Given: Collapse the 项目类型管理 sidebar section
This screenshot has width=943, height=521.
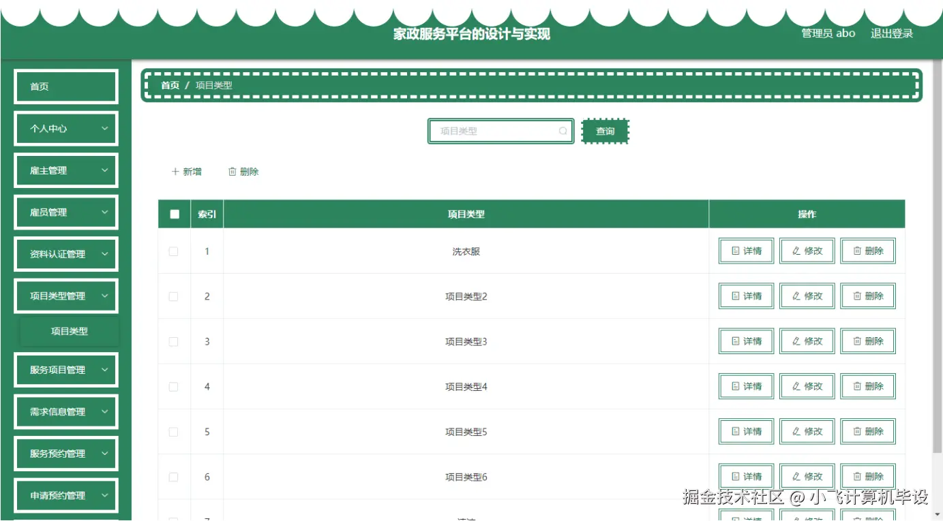Looking at the screenshot, I should pos(65,296).
